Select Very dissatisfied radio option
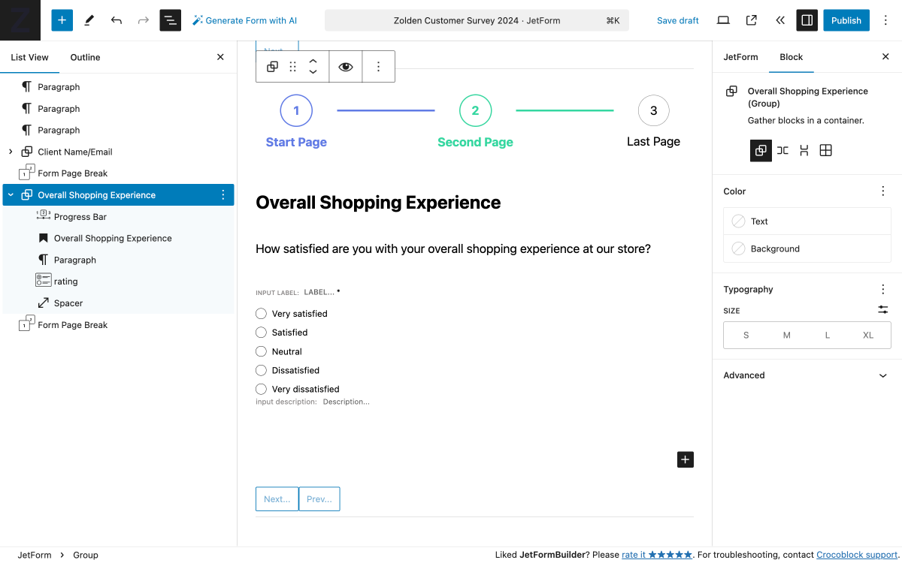The height and width of the screenshot is (563, 902). pyautogui.click(x=261, y=389)
